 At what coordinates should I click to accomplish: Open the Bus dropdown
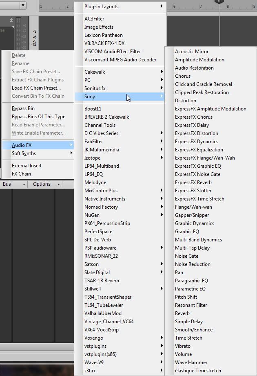pos(13,184)
